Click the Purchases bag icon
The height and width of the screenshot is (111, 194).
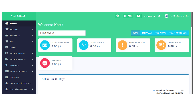(x=7, y=35)
